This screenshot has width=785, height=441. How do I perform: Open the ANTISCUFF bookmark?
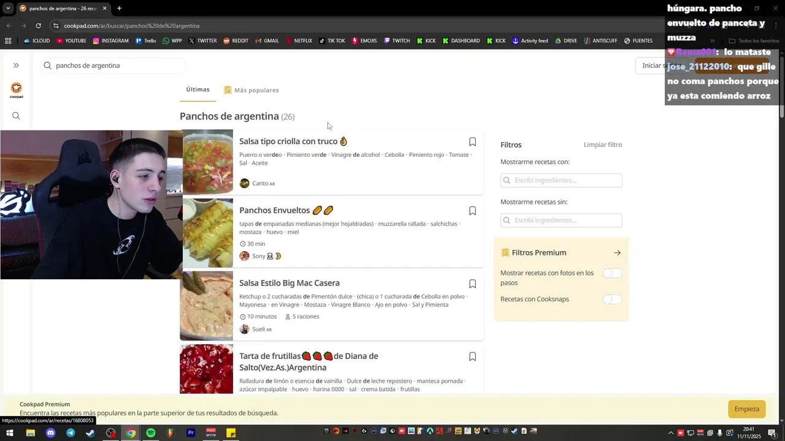click(x=600, y=41)
